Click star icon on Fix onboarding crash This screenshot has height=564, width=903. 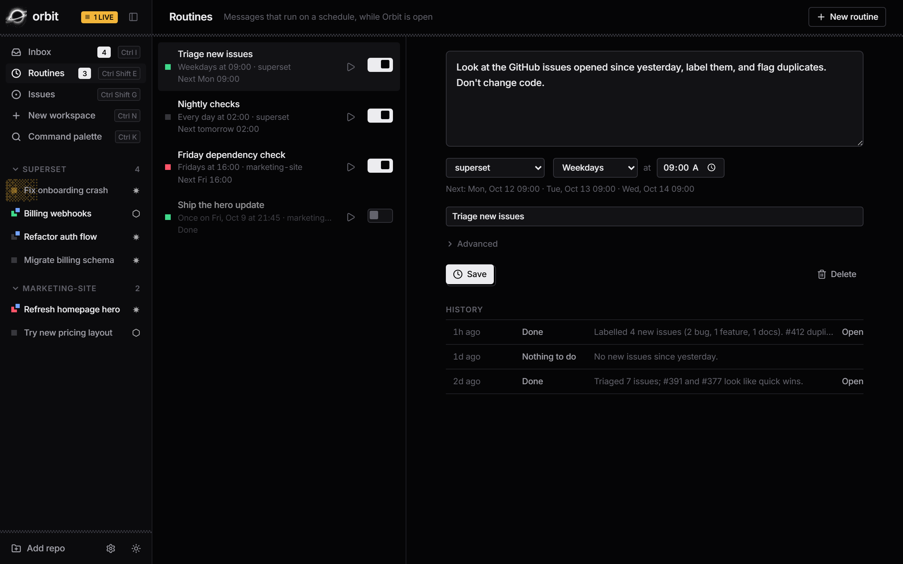coord(136,190)
